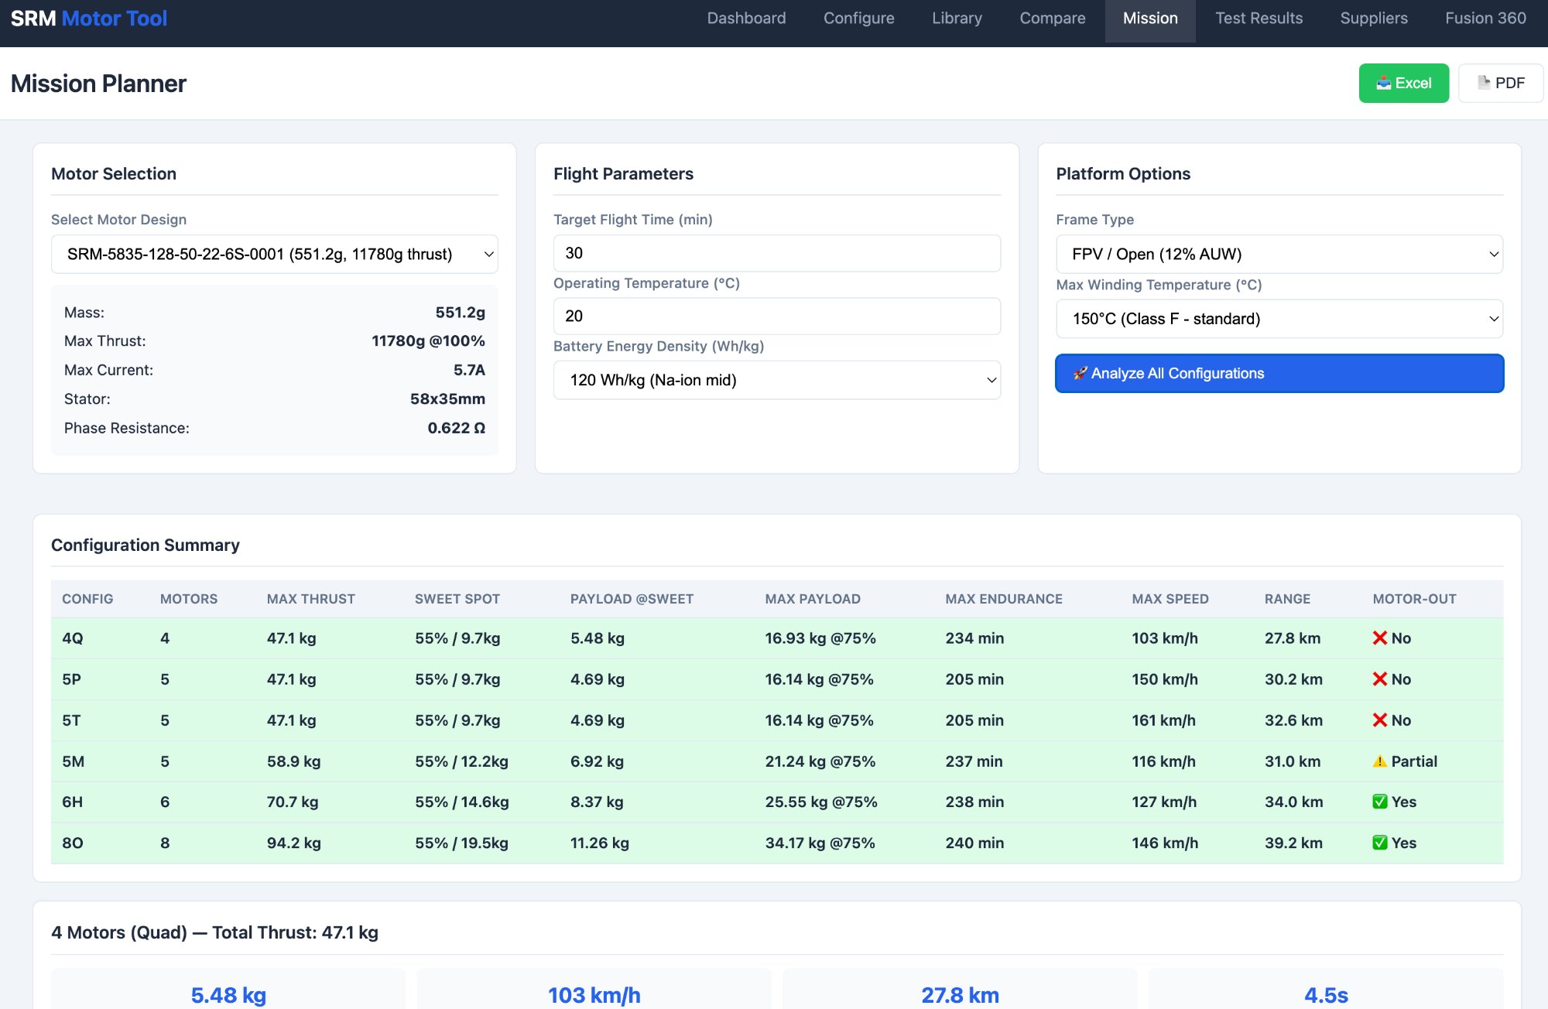Click the PDF export icon

click(1483, 82)
